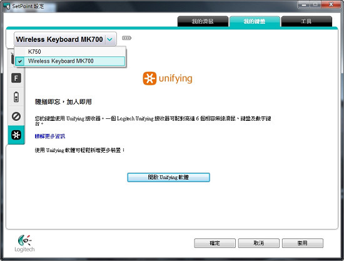Viewport: 344px width, 261px height.
Task: Click the 瞭解更多資訊 link
Action: [x=50, y=136]
